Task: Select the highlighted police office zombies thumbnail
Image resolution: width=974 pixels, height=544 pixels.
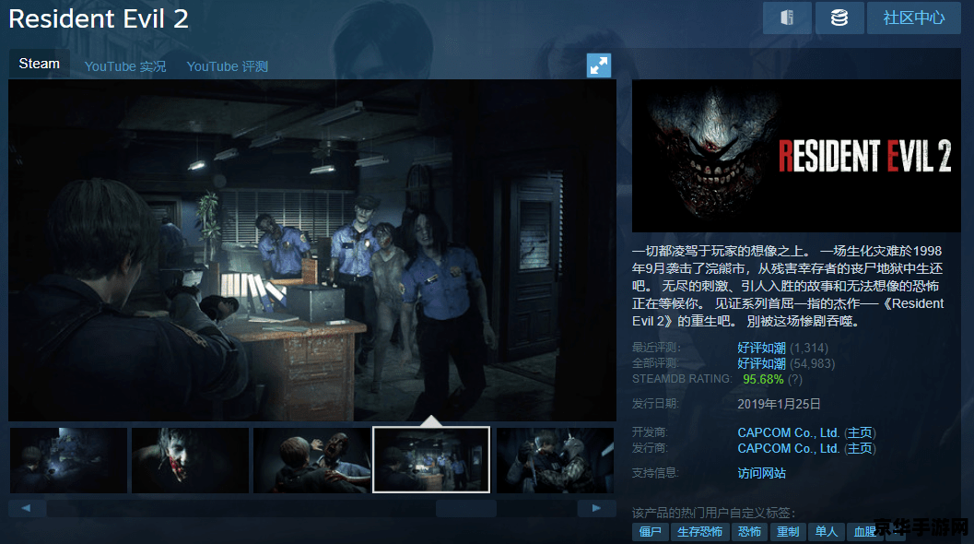Action: pyautogui.click(x=431, y=460)
